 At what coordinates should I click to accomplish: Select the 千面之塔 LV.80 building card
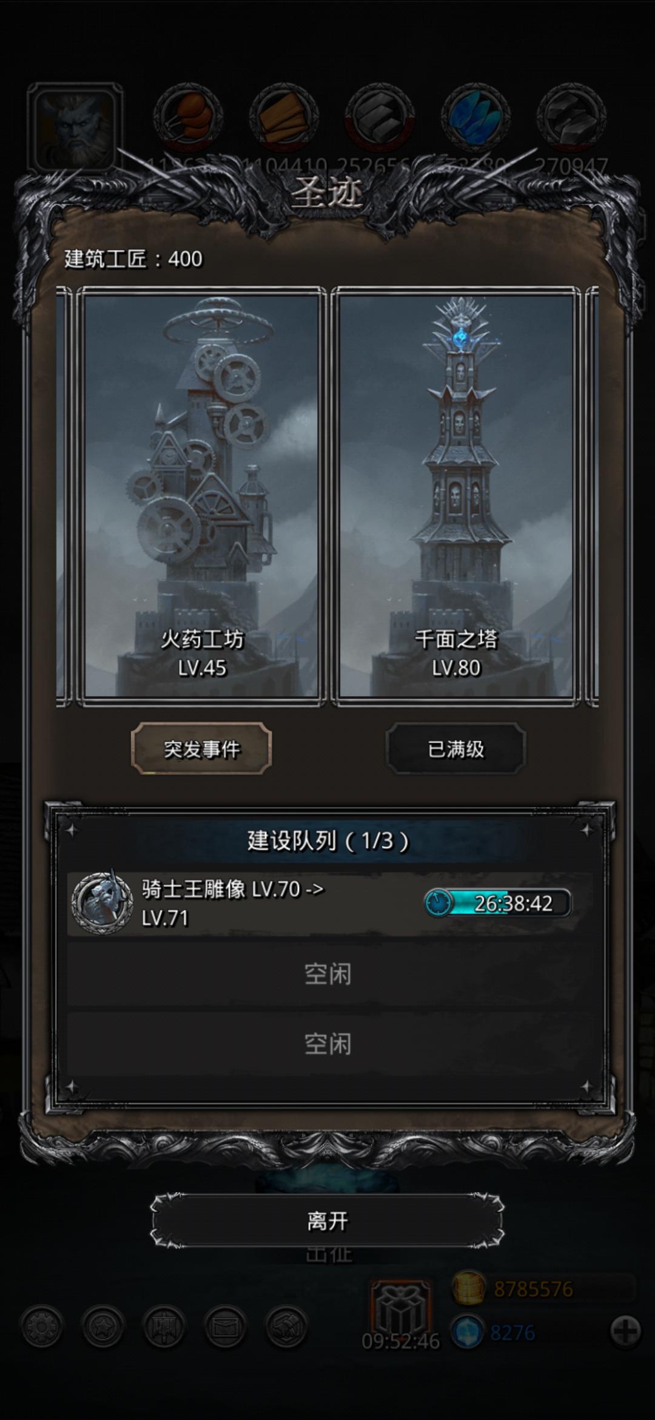tap(456, 496)
